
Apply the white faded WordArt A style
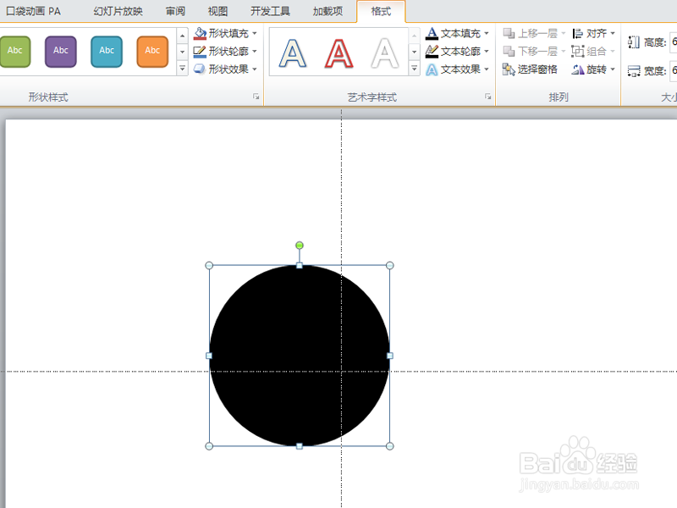click(385, 53)
